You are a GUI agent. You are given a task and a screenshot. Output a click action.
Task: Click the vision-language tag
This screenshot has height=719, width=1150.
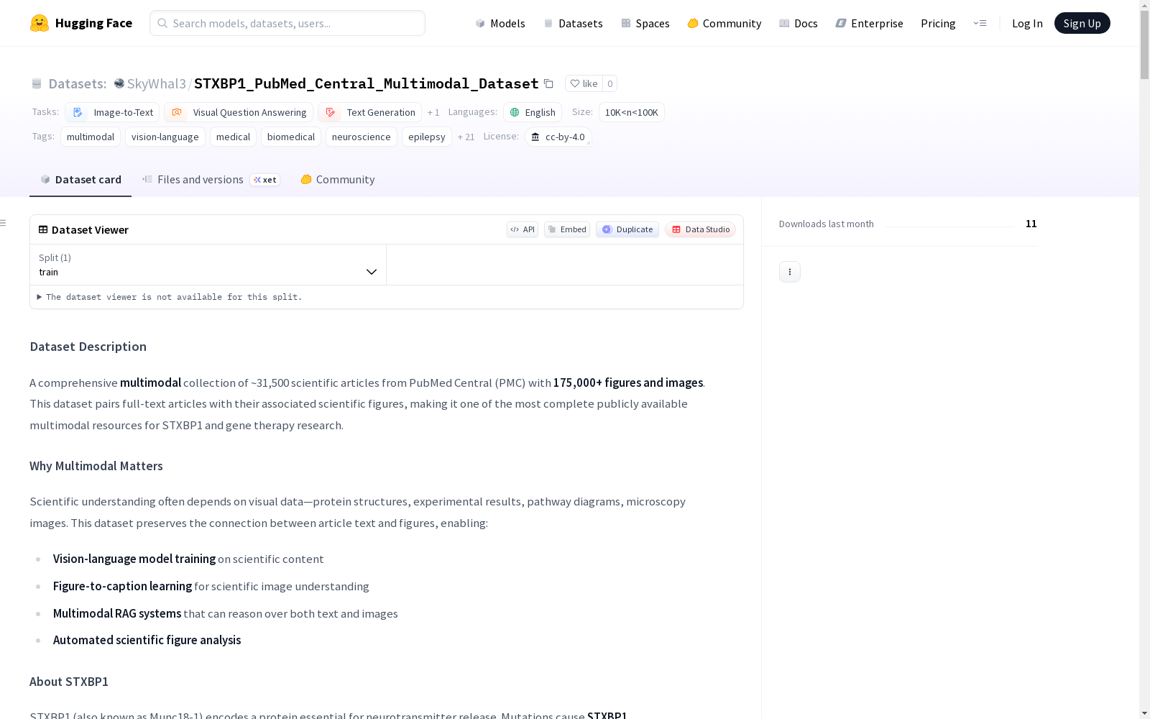pos(165,137)
